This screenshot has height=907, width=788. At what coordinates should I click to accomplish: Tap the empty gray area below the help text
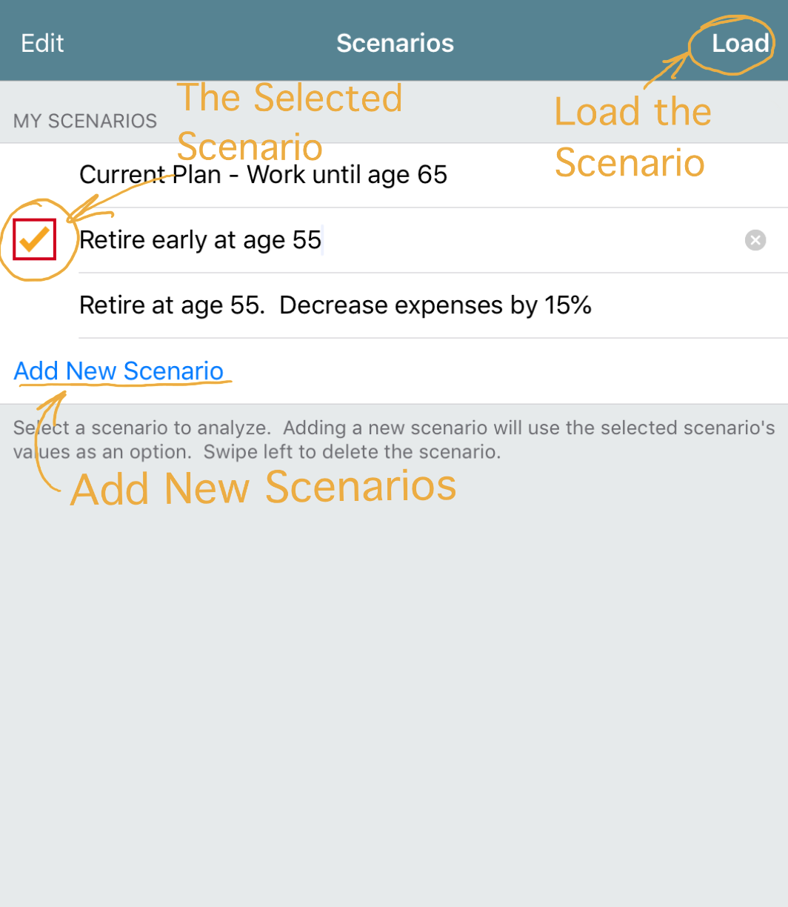click(x=394, y=667)
